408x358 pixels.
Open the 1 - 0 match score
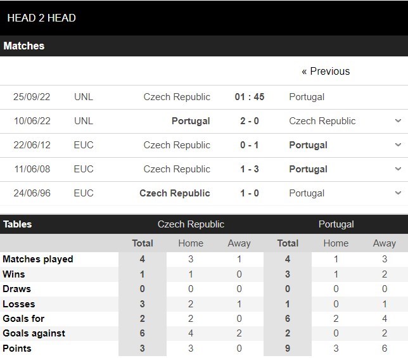tap(249, 193)
